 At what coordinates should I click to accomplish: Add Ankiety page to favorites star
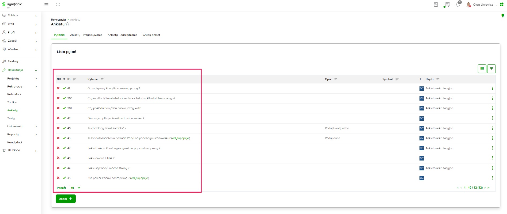67,24
